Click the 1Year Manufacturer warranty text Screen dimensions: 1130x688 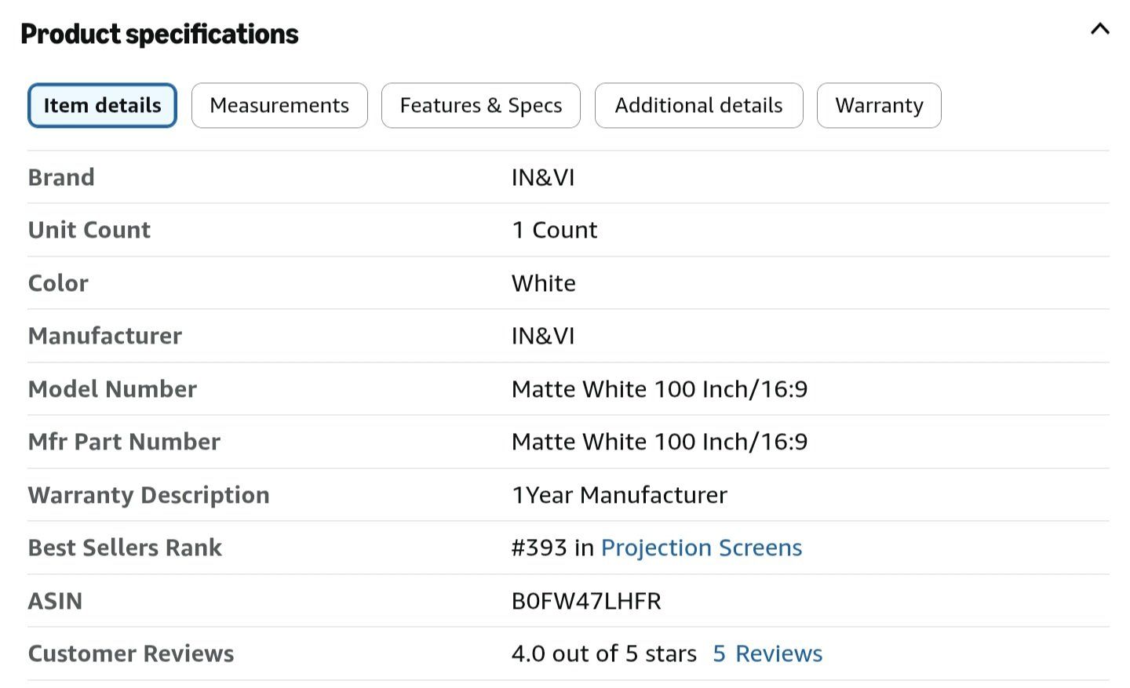pyautogui.click(x=619, y=495)
